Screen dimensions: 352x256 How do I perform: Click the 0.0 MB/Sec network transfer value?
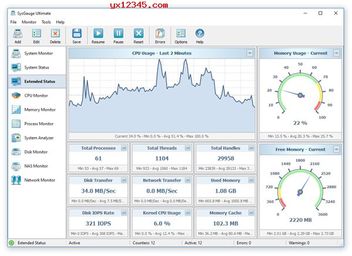point(162,191)
